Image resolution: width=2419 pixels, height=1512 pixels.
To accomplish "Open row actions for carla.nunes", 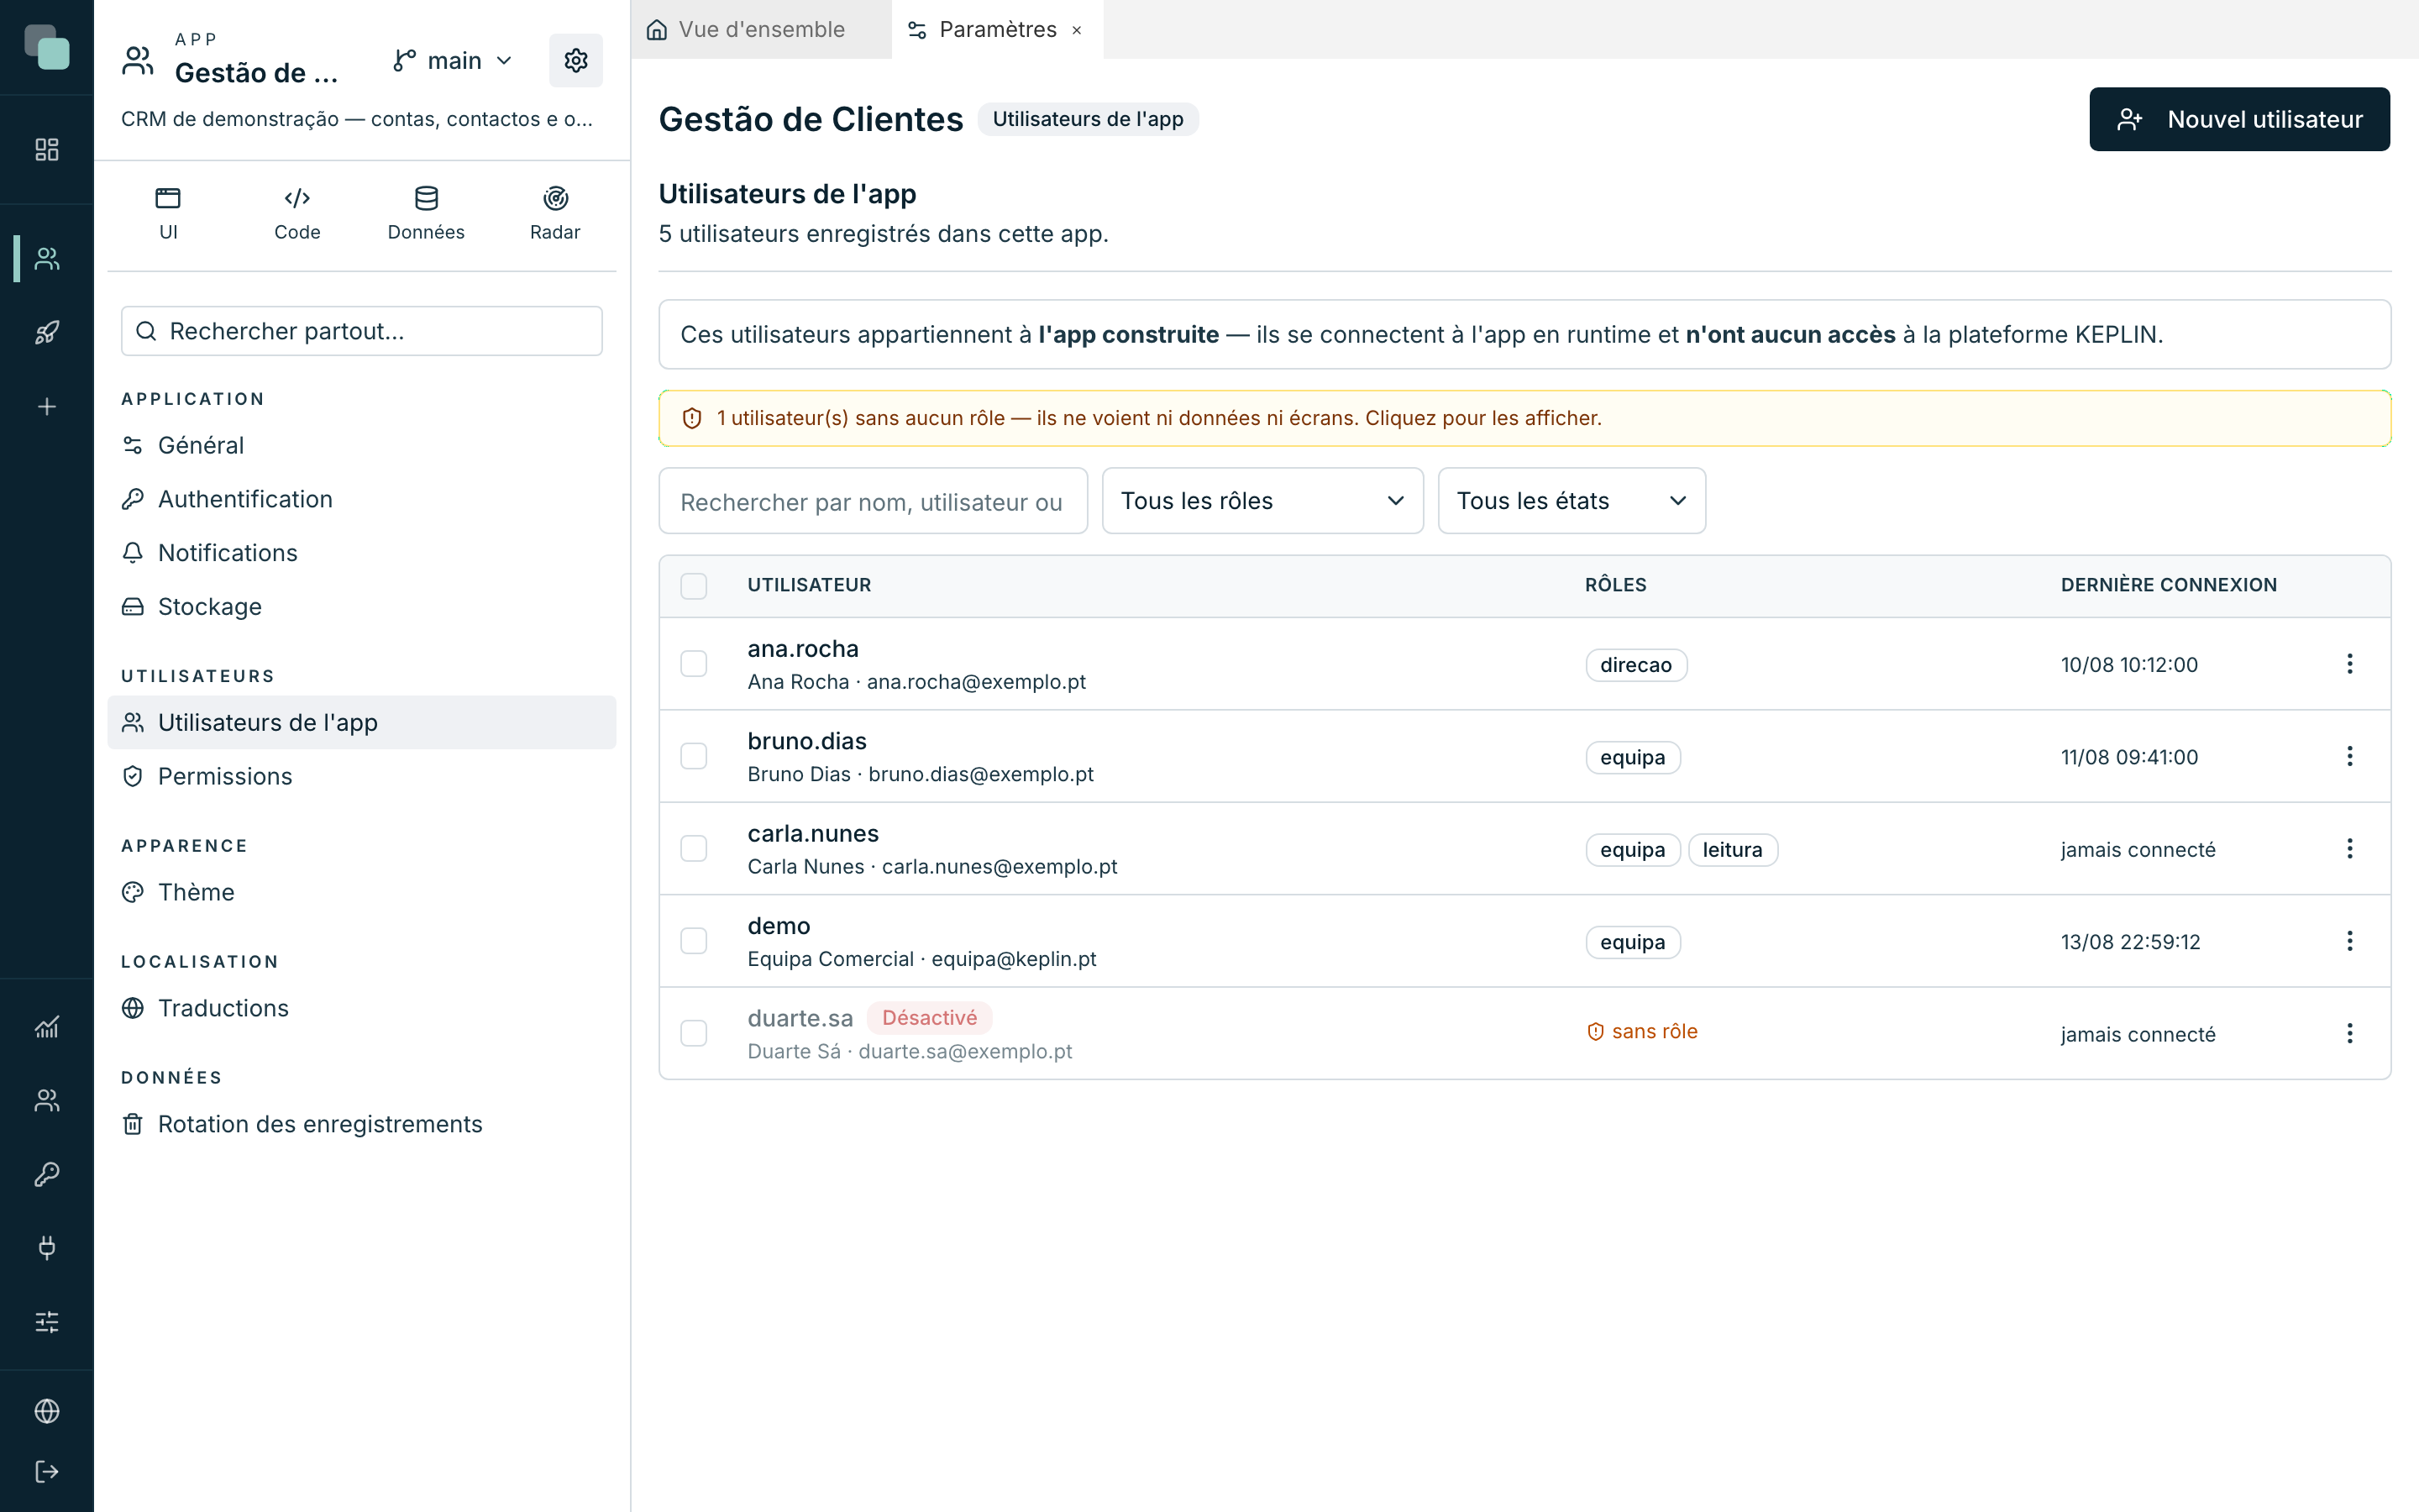I will tap(2349, 849).
